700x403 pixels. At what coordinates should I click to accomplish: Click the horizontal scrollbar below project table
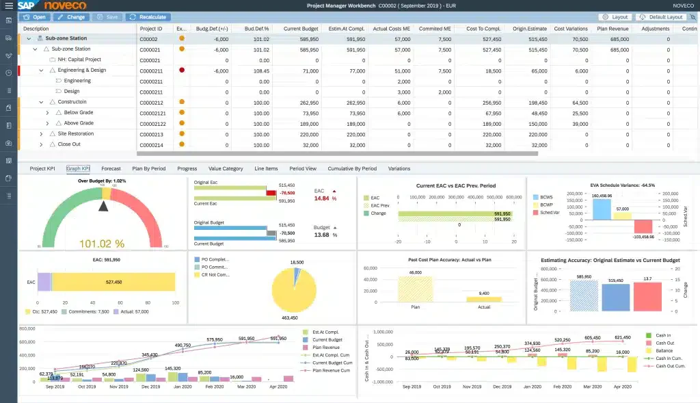tap(337, 153)
